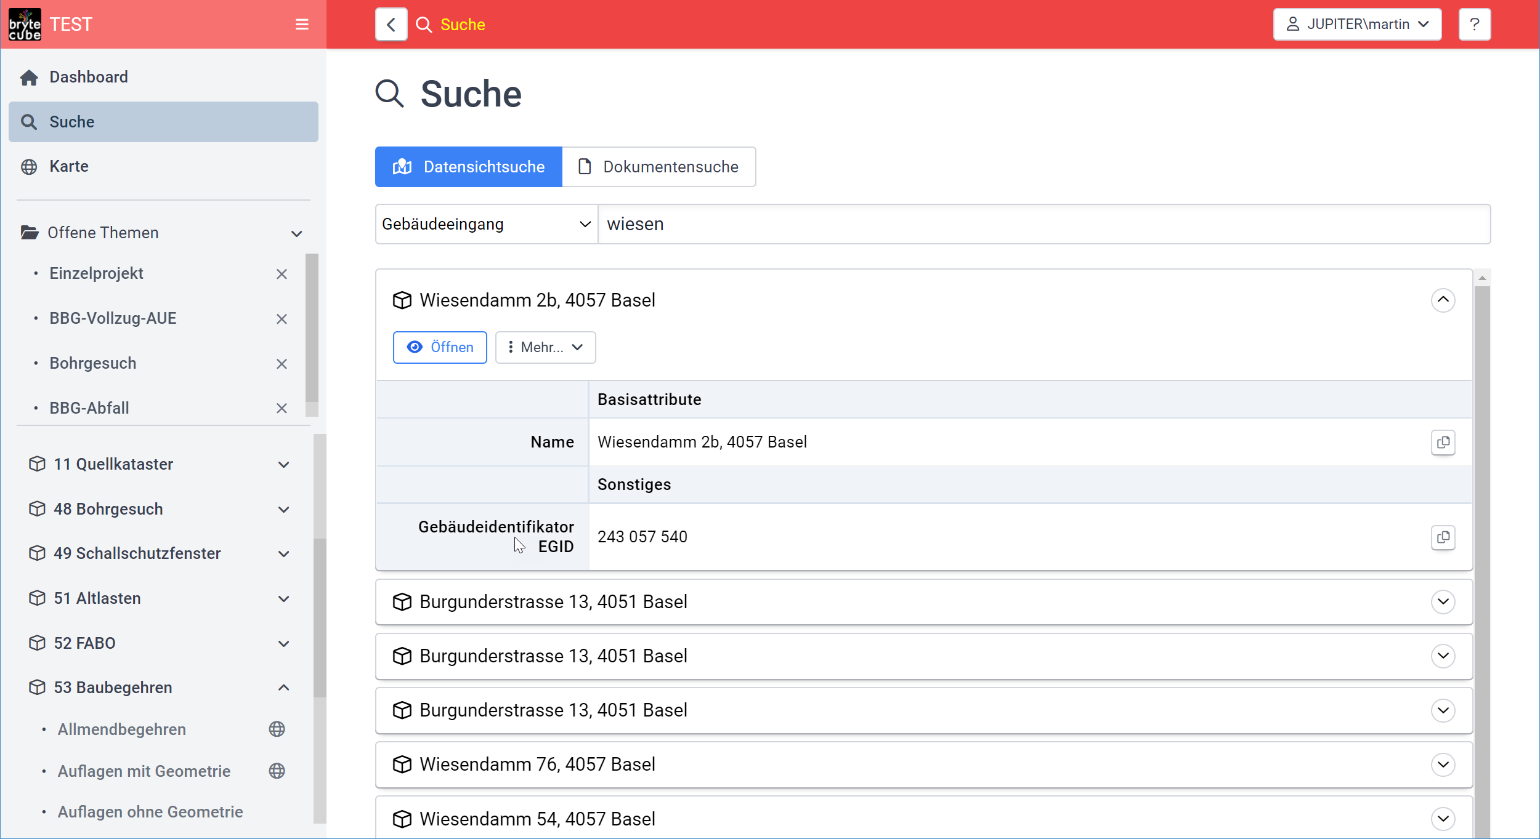Click the Karte globe icon
Viewport: 1540px width, 839px height.
point(29,167)
